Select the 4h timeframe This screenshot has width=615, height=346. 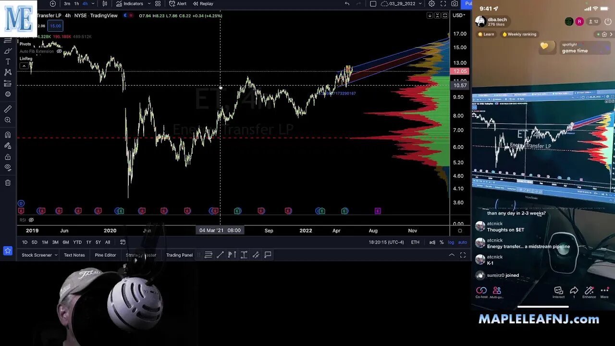pyautogui.click(x=85, y=3)
